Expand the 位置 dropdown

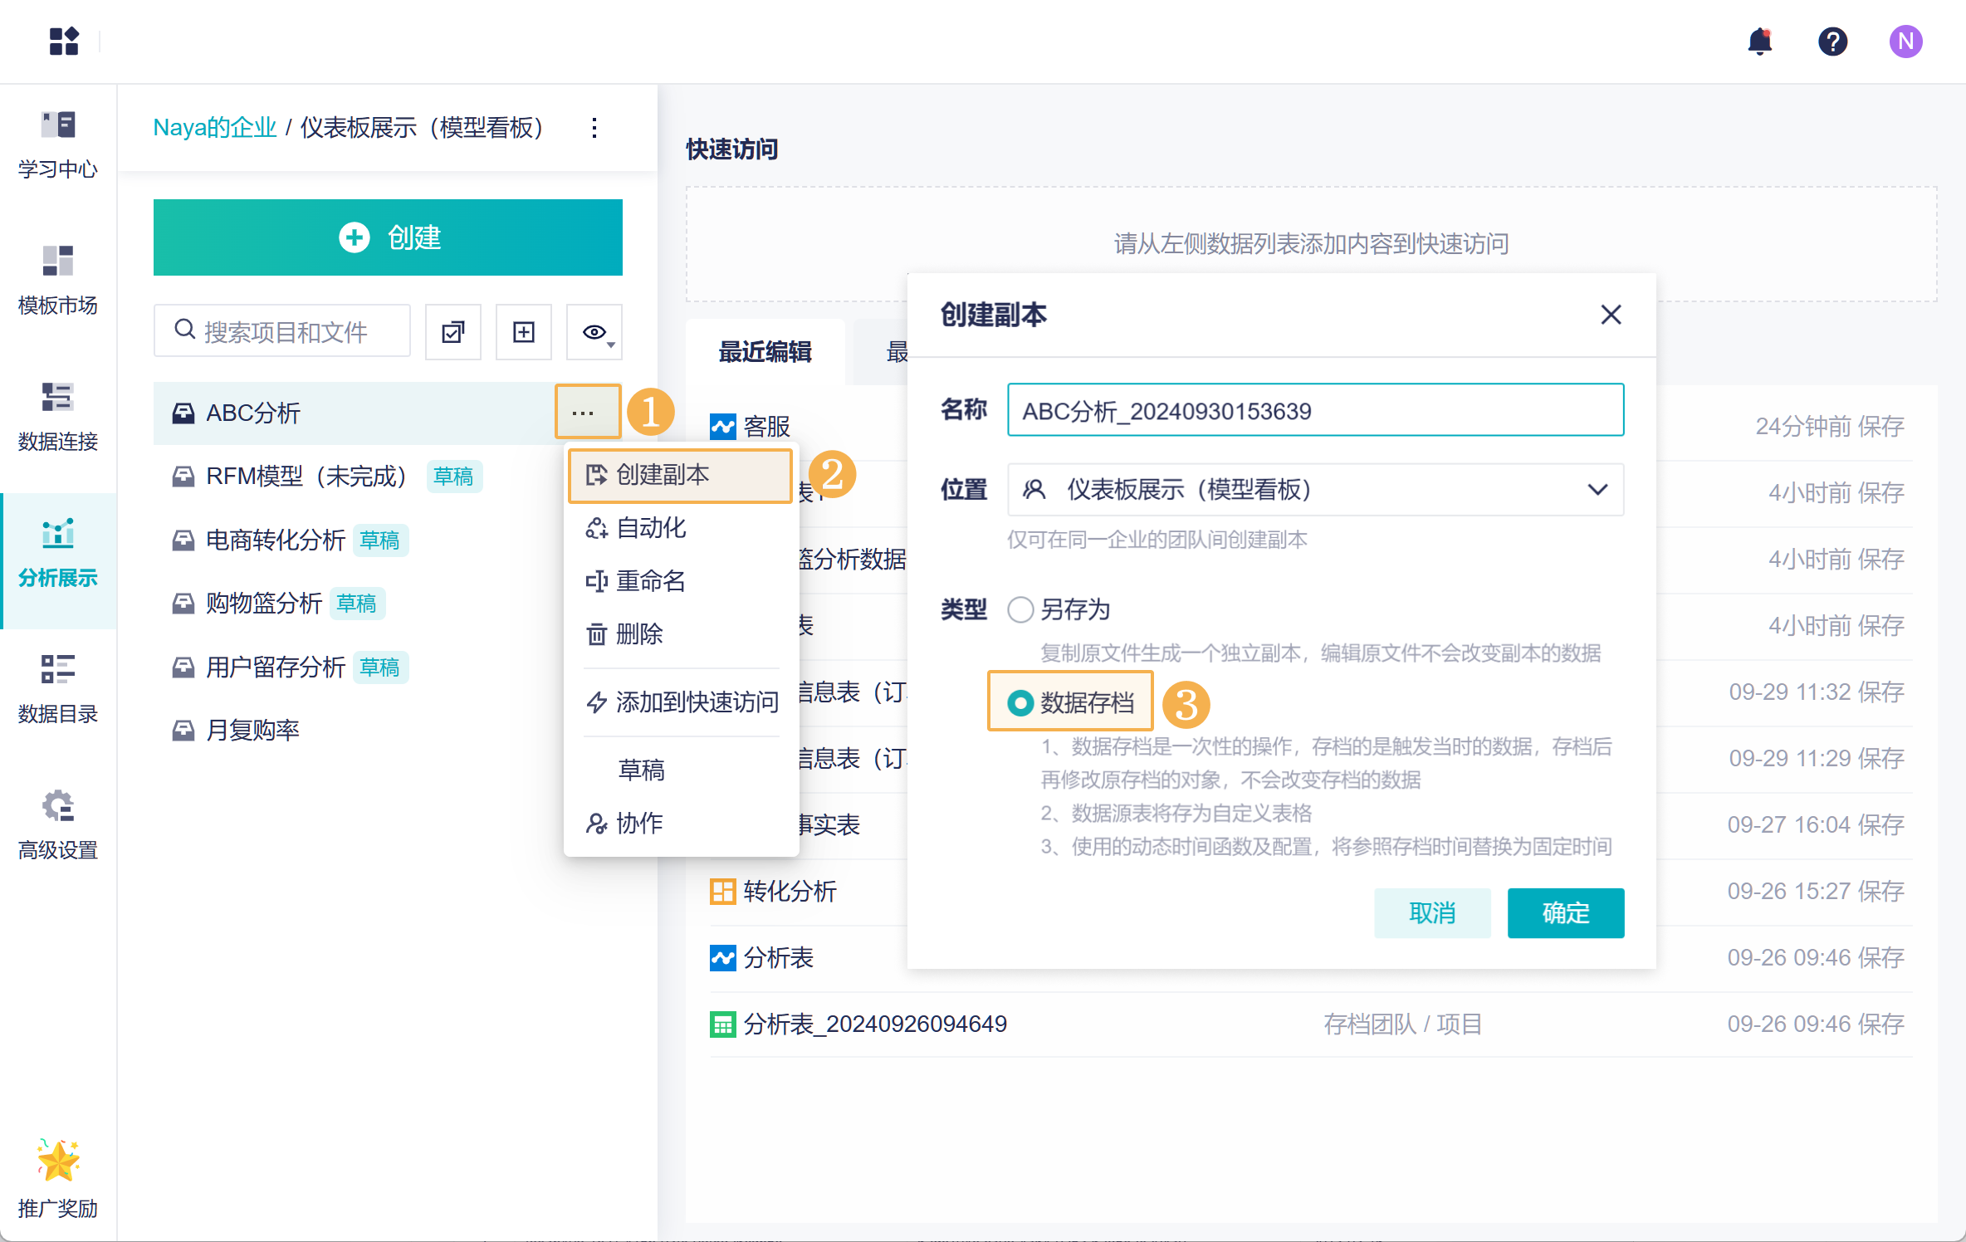point(1316,490)
